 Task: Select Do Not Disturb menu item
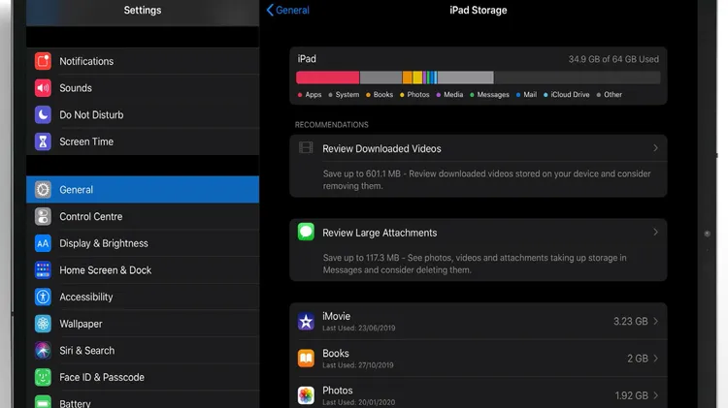143,114
